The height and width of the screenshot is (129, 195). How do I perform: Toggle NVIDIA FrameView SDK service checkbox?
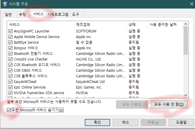[10, 93]
